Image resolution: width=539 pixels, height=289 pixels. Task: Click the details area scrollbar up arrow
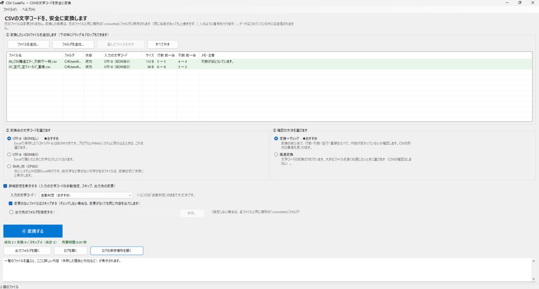point(534,261)
